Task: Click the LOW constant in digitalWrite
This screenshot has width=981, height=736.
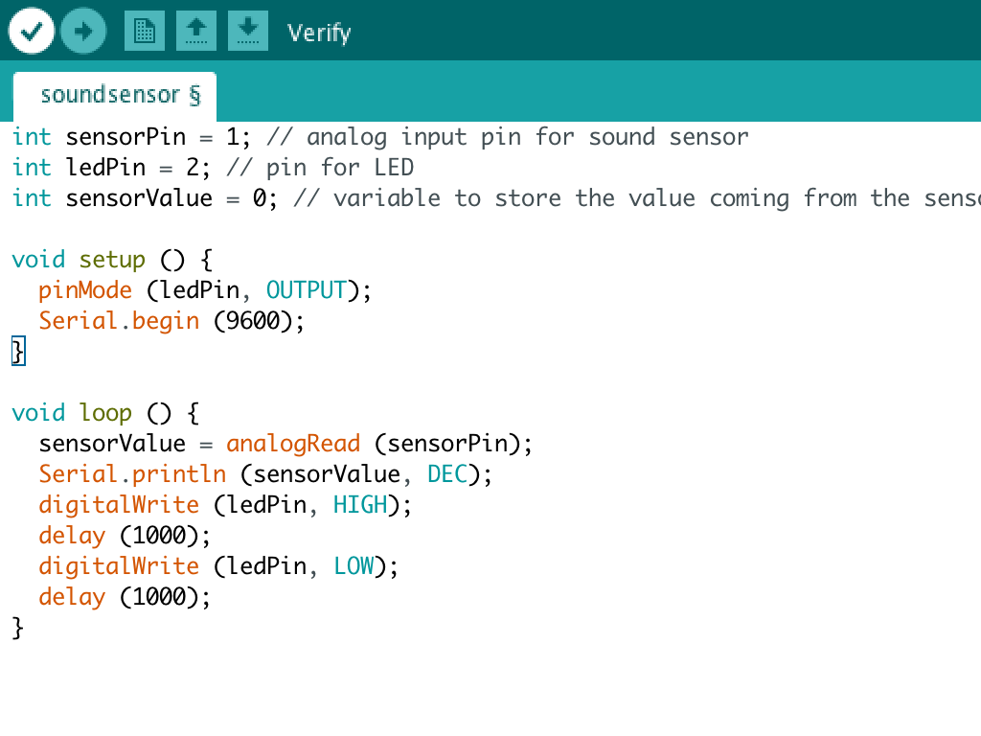Action: pos(354,566)
